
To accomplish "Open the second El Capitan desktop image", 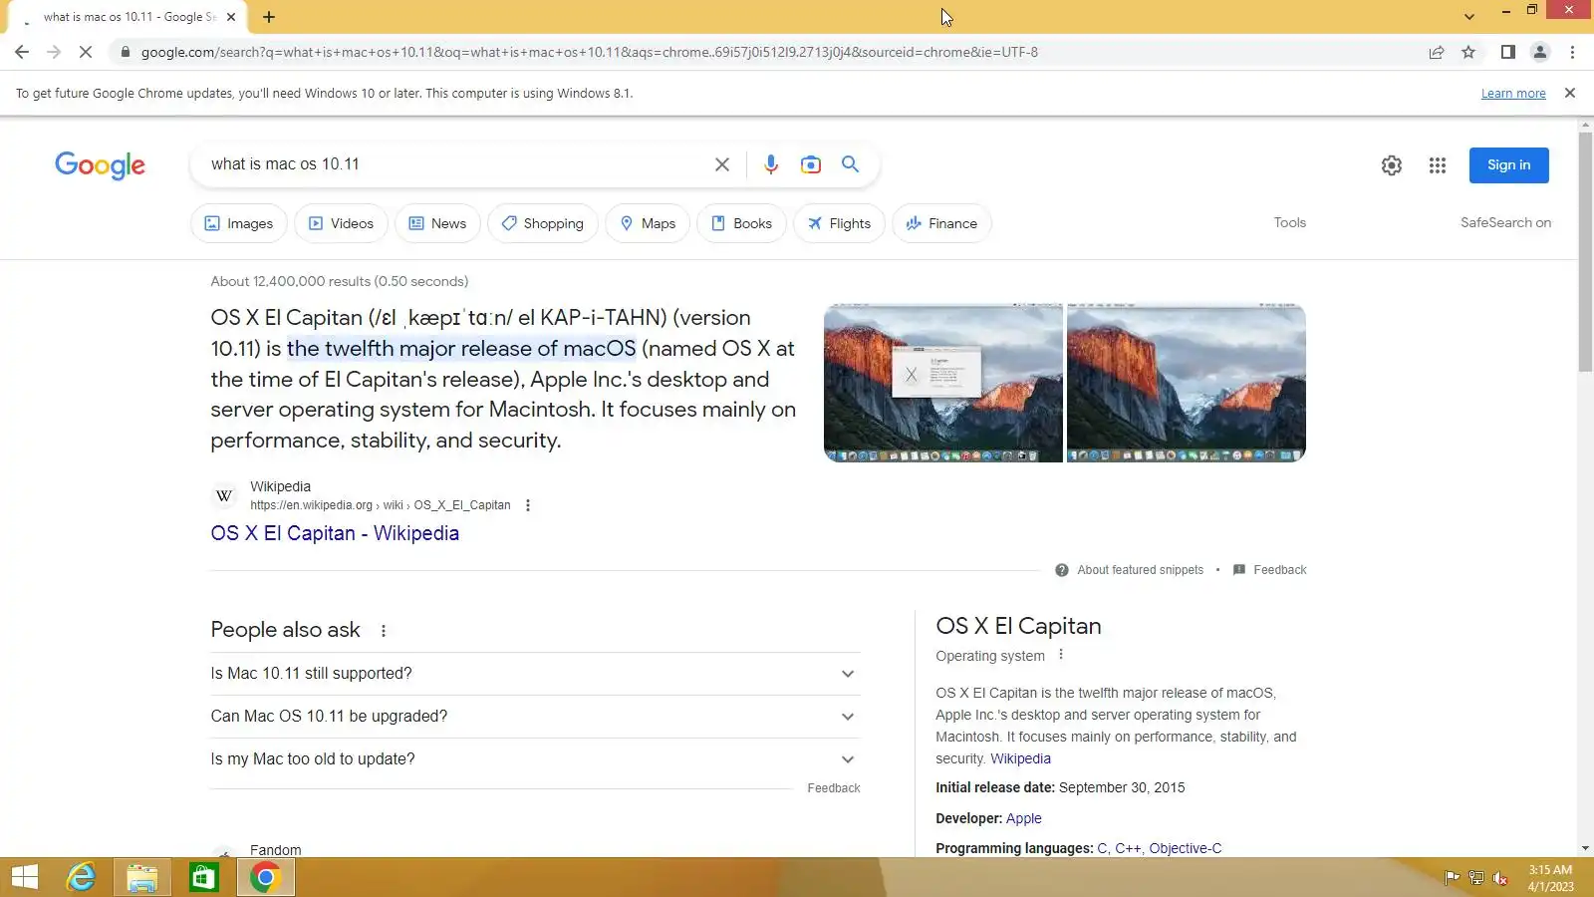I will pos(1187,383).
